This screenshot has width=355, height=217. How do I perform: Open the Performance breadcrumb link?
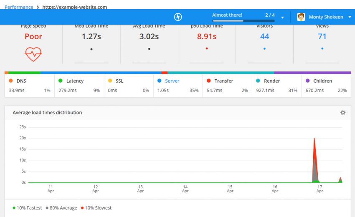tap(19, 7)
